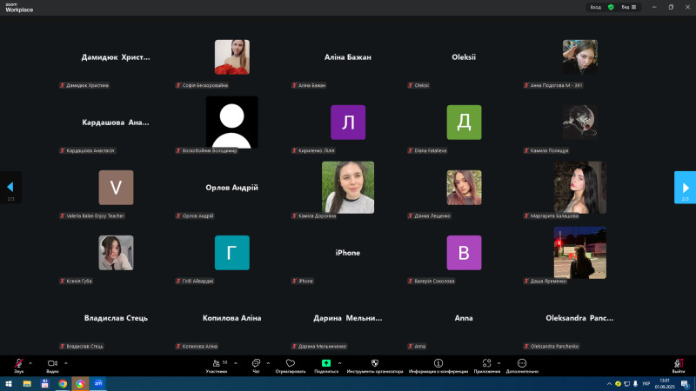
Task: Expand the arrow next to Участники
Action: pos(233,362)
